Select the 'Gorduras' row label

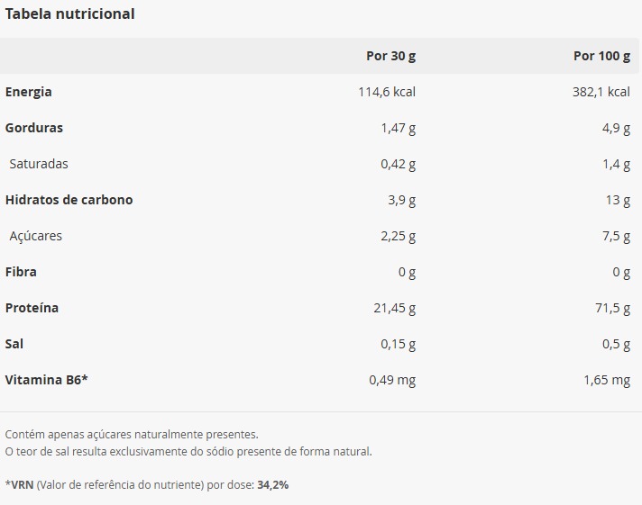pos(34,128)
